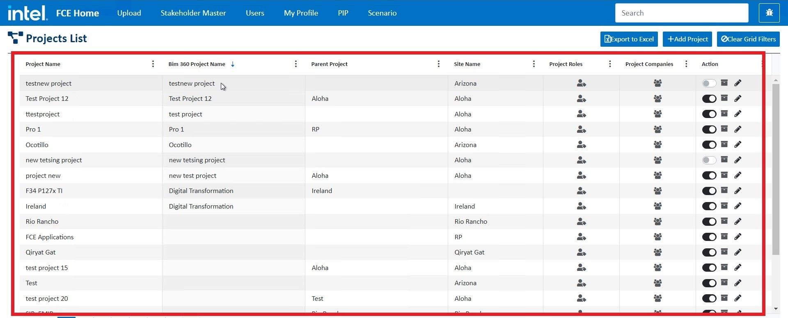Click the Add Project button
788x318 pixels.
coord(687,39)
